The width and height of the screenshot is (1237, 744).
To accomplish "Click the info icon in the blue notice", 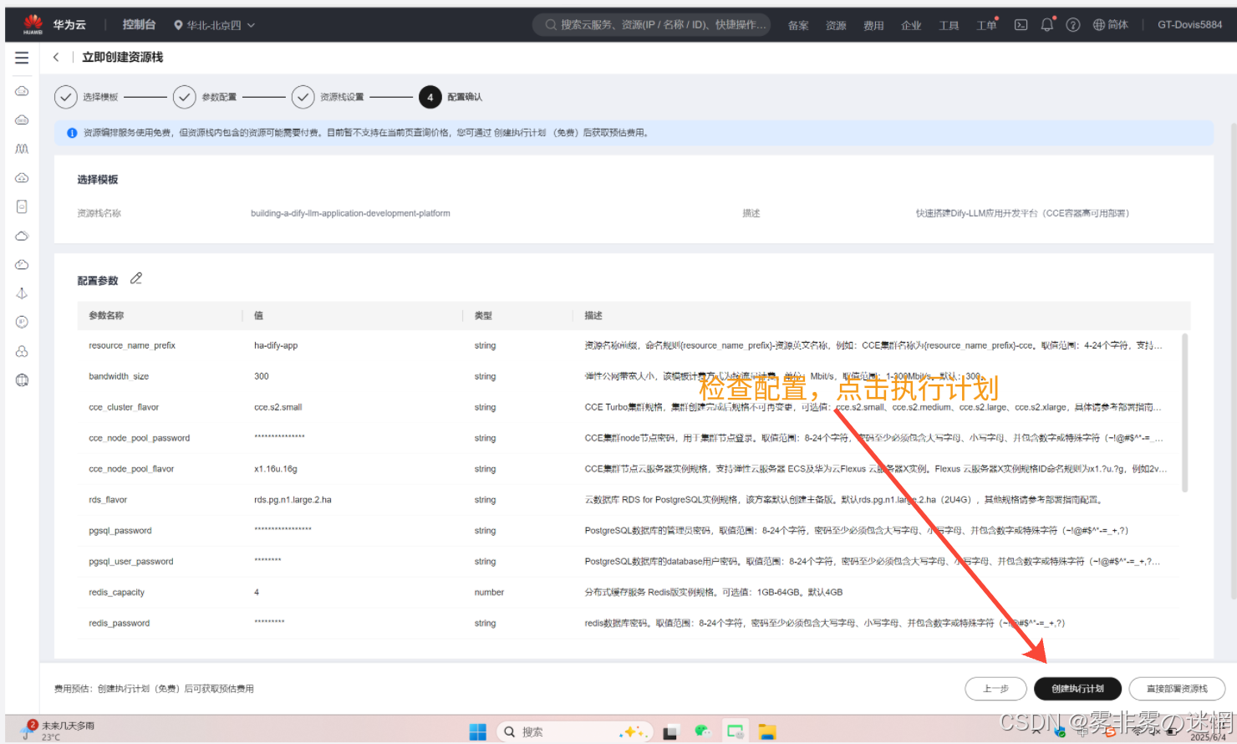I will coord(72,133).
